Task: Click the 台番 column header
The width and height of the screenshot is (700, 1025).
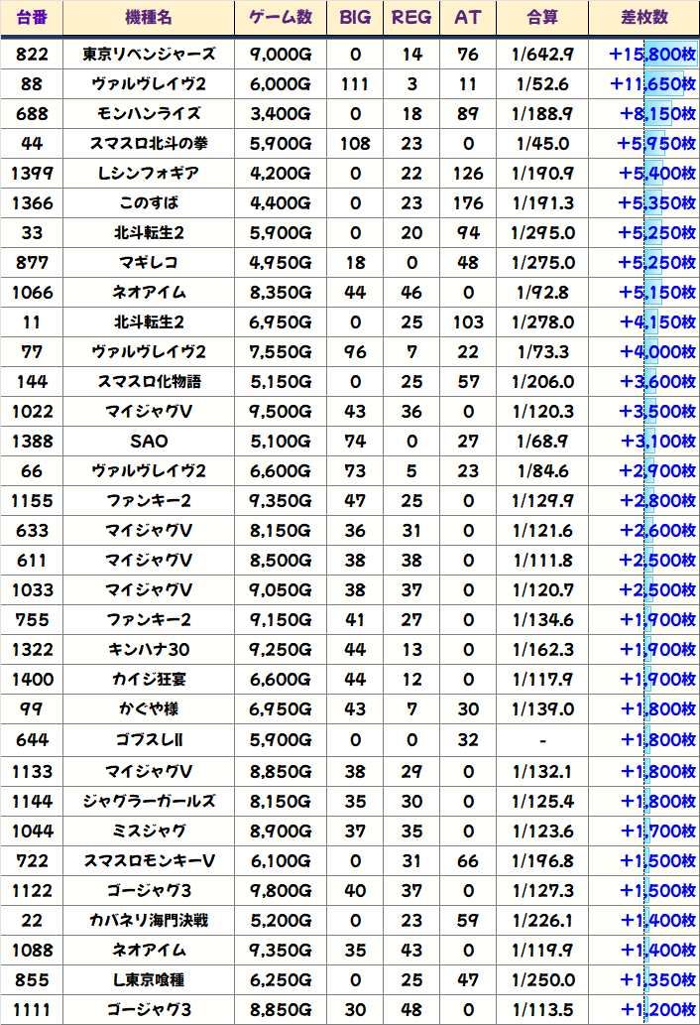Action: point(32,18)
